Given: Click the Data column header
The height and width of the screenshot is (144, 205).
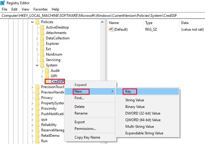Looking at the screenshot, I should (192, 23).
